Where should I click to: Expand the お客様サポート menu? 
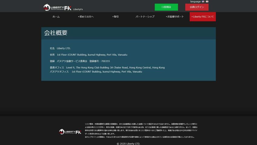click(175, 17)
